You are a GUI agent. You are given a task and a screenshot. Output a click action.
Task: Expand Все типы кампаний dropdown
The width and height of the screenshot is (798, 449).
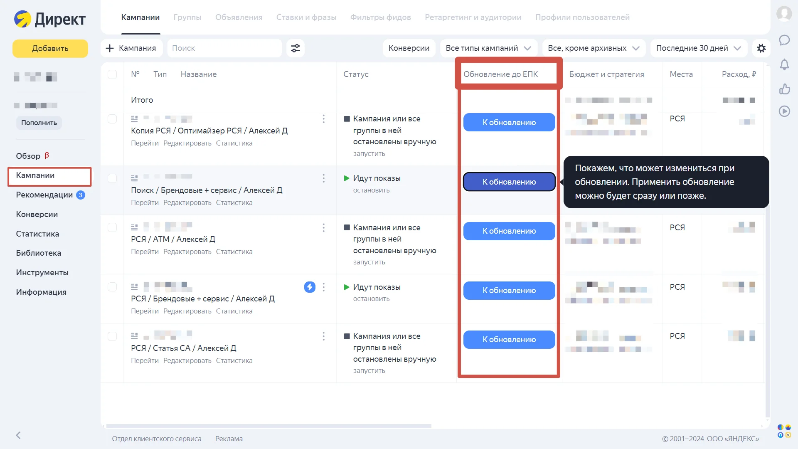(x=488, y=48)
